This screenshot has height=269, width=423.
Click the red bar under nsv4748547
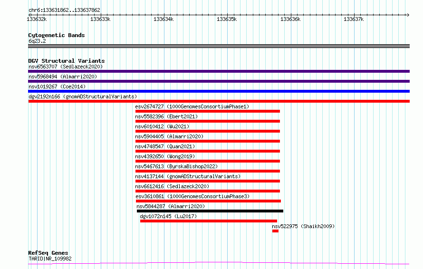coord(207,151)
